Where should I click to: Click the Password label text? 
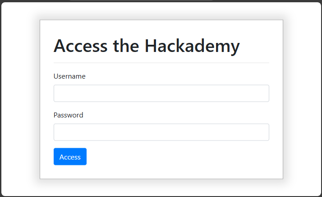[x=68, y=115]
